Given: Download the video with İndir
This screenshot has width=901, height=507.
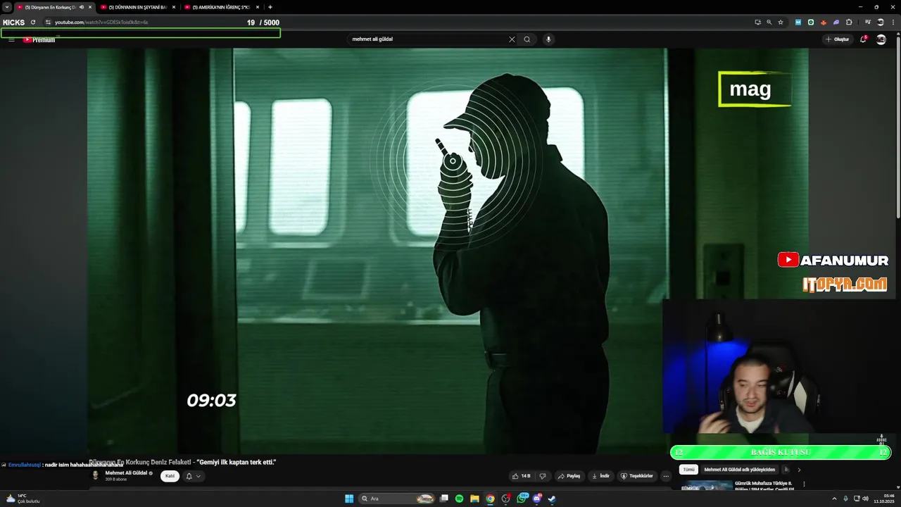Looking at the screenshot, I should [600, 476].
